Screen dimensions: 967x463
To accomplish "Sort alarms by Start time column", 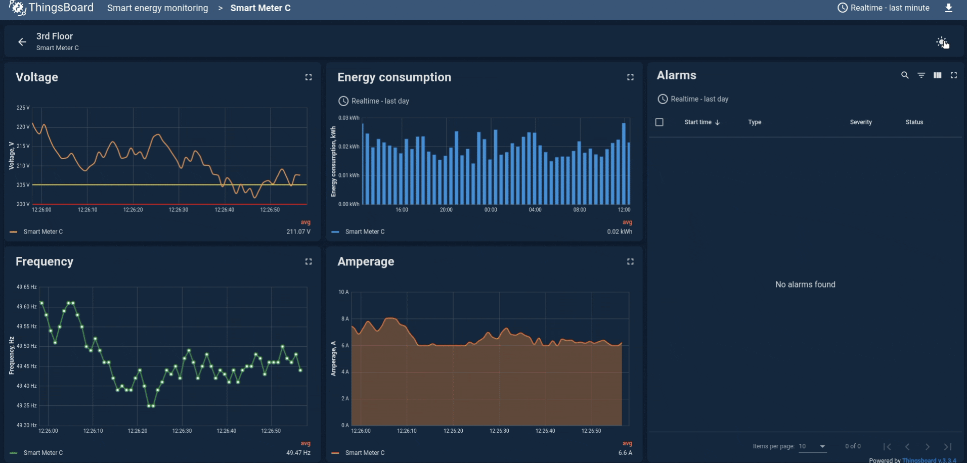I will 701,122.
